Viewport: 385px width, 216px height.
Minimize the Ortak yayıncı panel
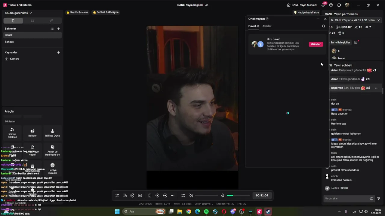318,19
